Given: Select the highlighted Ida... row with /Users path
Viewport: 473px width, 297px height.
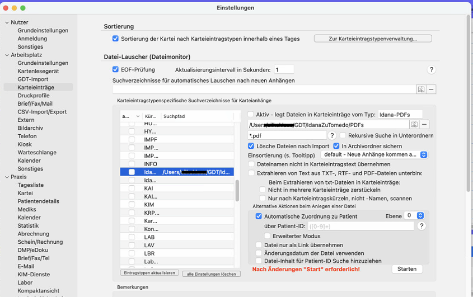Looking at the screenshot, I should coord(177,172).
